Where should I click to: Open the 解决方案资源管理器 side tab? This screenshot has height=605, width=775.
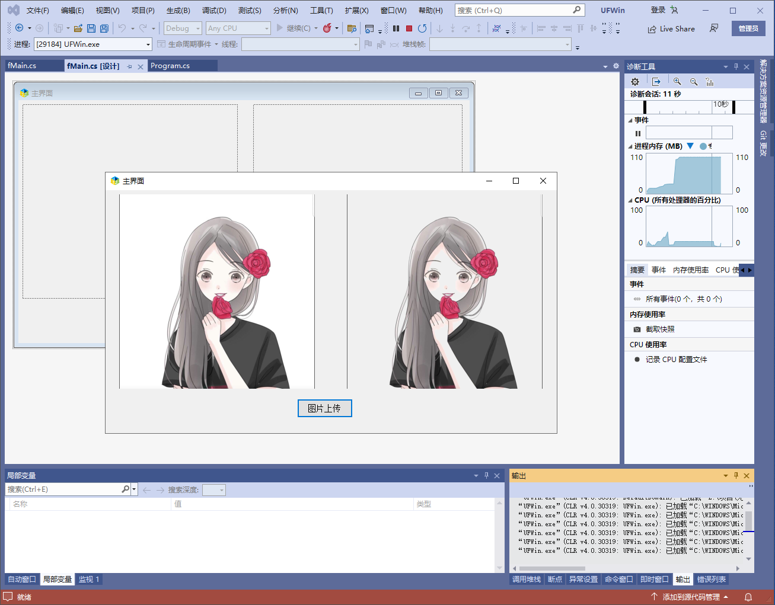pos(763,91)
